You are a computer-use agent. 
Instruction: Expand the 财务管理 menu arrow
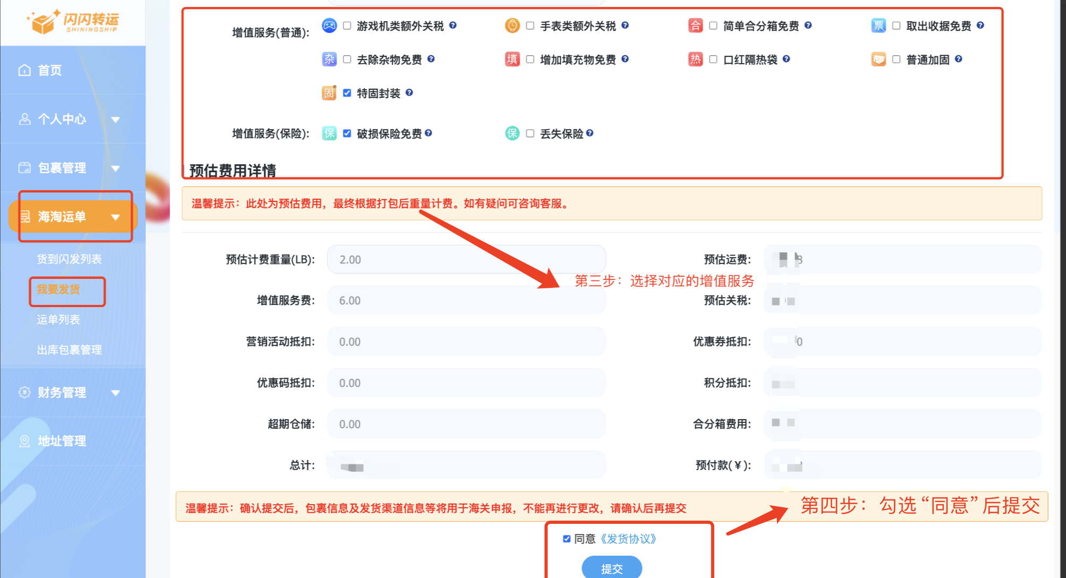[x=115, y=393]
